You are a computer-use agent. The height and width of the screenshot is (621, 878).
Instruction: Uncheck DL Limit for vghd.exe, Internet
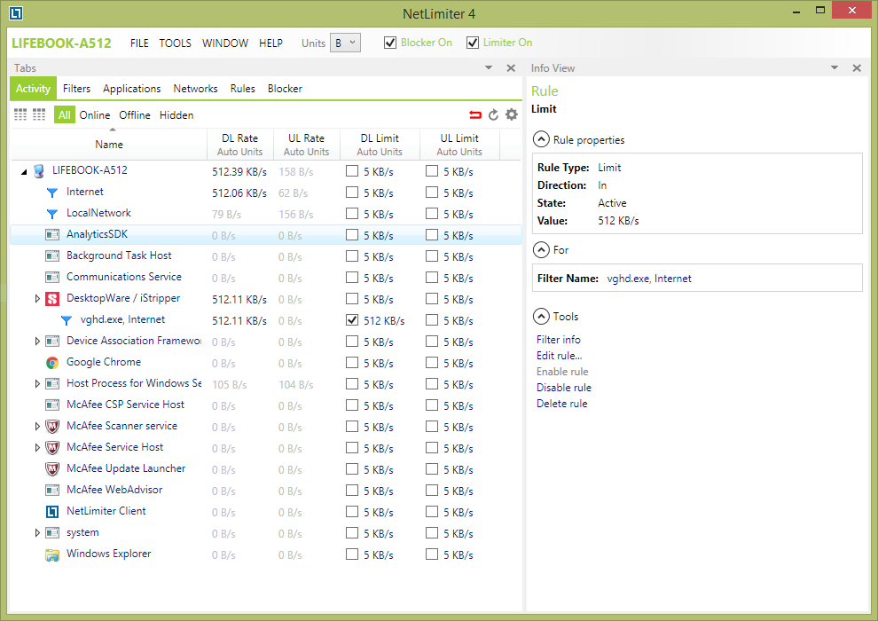352,319
